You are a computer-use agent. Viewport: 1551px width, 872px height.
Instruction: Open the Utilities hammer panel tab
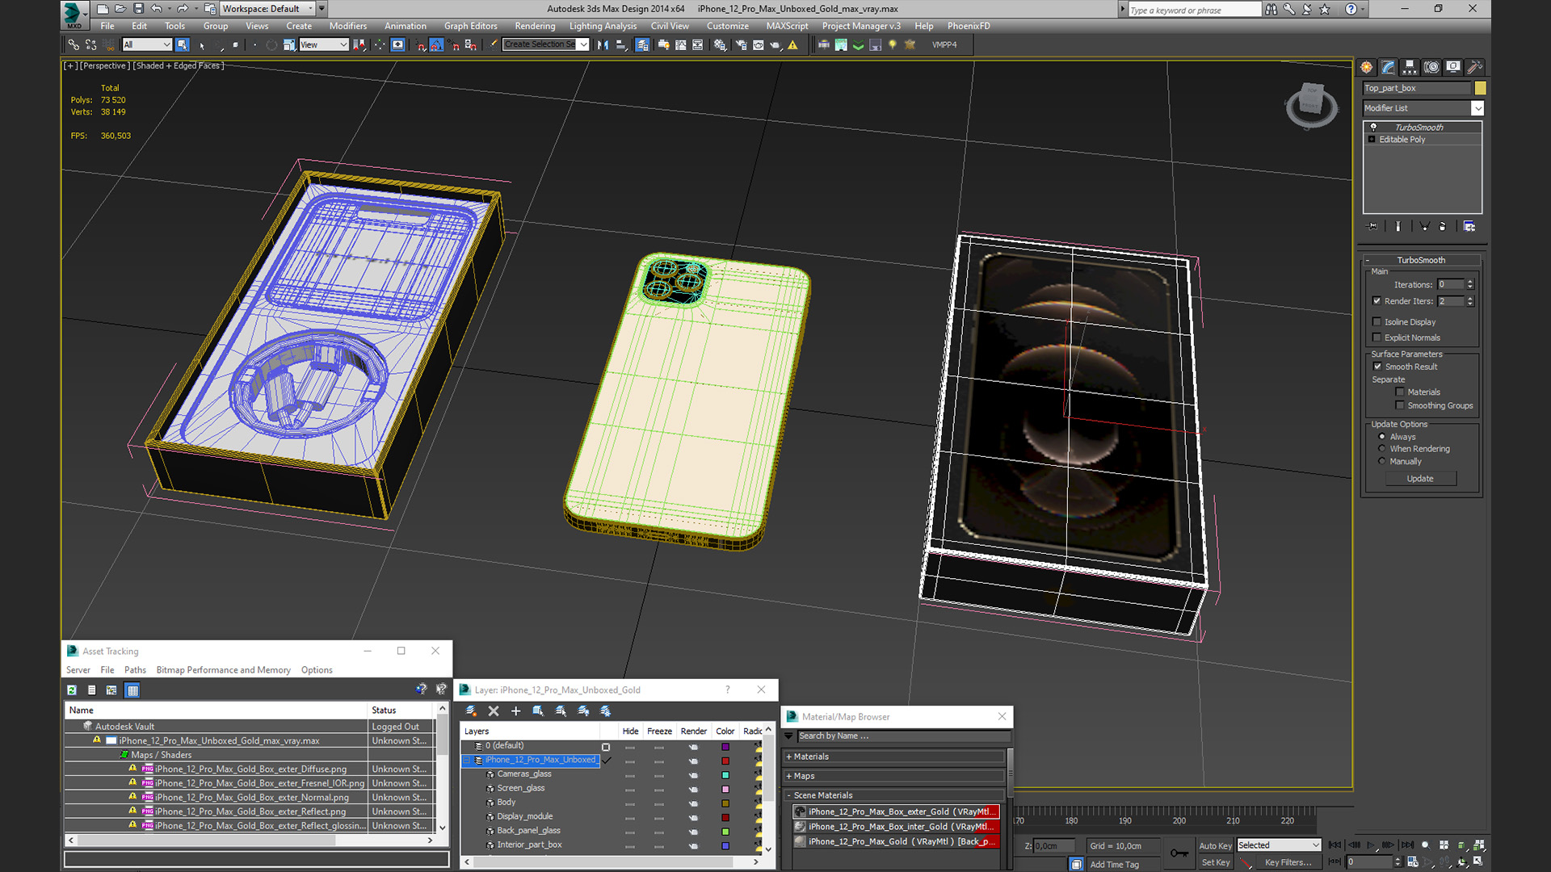pyautogui.click(x=1474, y=67)
